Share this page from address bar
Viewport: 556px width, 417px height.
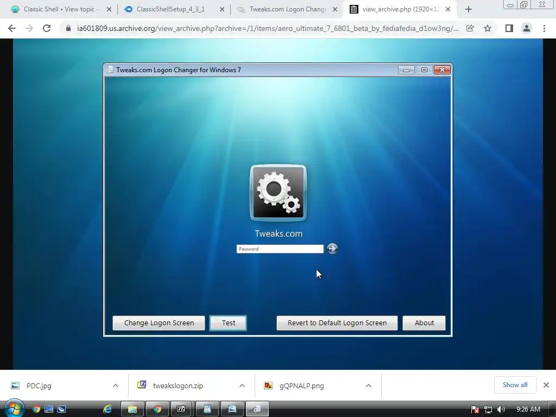pos(470,28)
